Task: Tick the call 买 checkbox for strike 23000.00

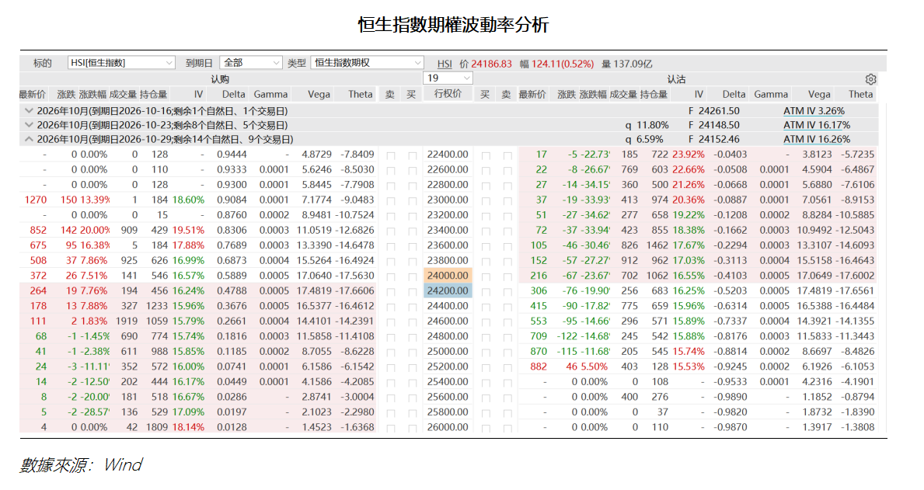Action: click(x=412, y=201)
